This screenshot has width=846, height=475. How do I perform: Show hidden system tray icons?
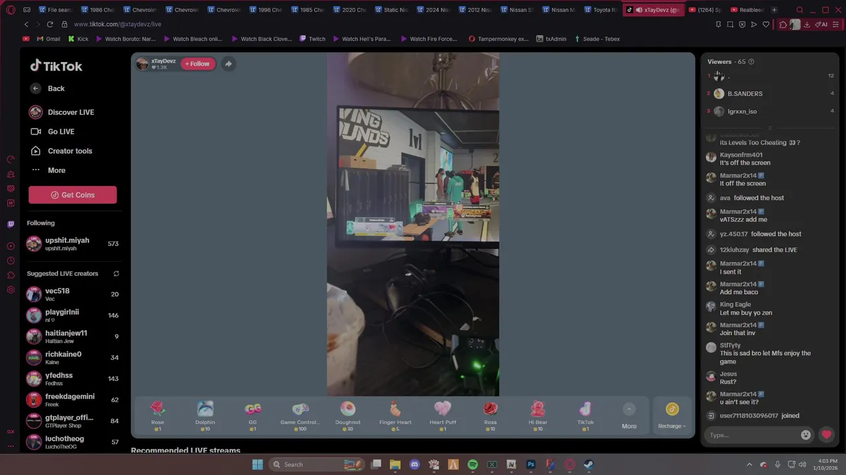click(x=749, y=464)
